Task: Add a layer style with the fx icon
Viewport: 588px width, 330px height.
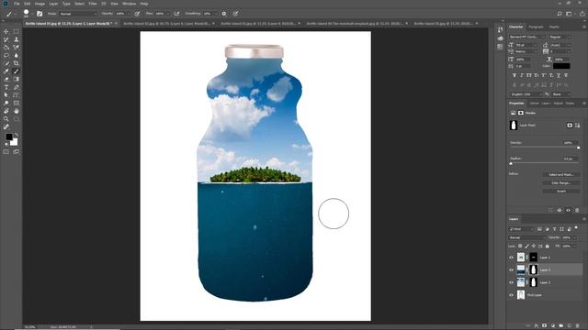Action: (537, 326)
